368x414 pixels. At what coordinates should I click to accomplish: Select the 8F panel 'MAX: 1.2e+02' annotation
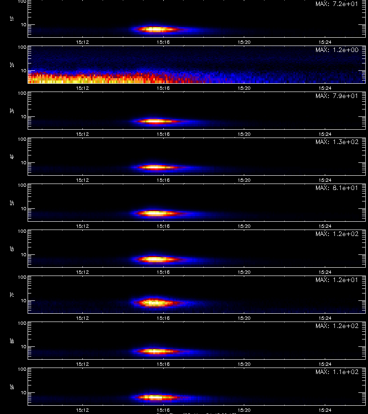(x=337, y=326)
